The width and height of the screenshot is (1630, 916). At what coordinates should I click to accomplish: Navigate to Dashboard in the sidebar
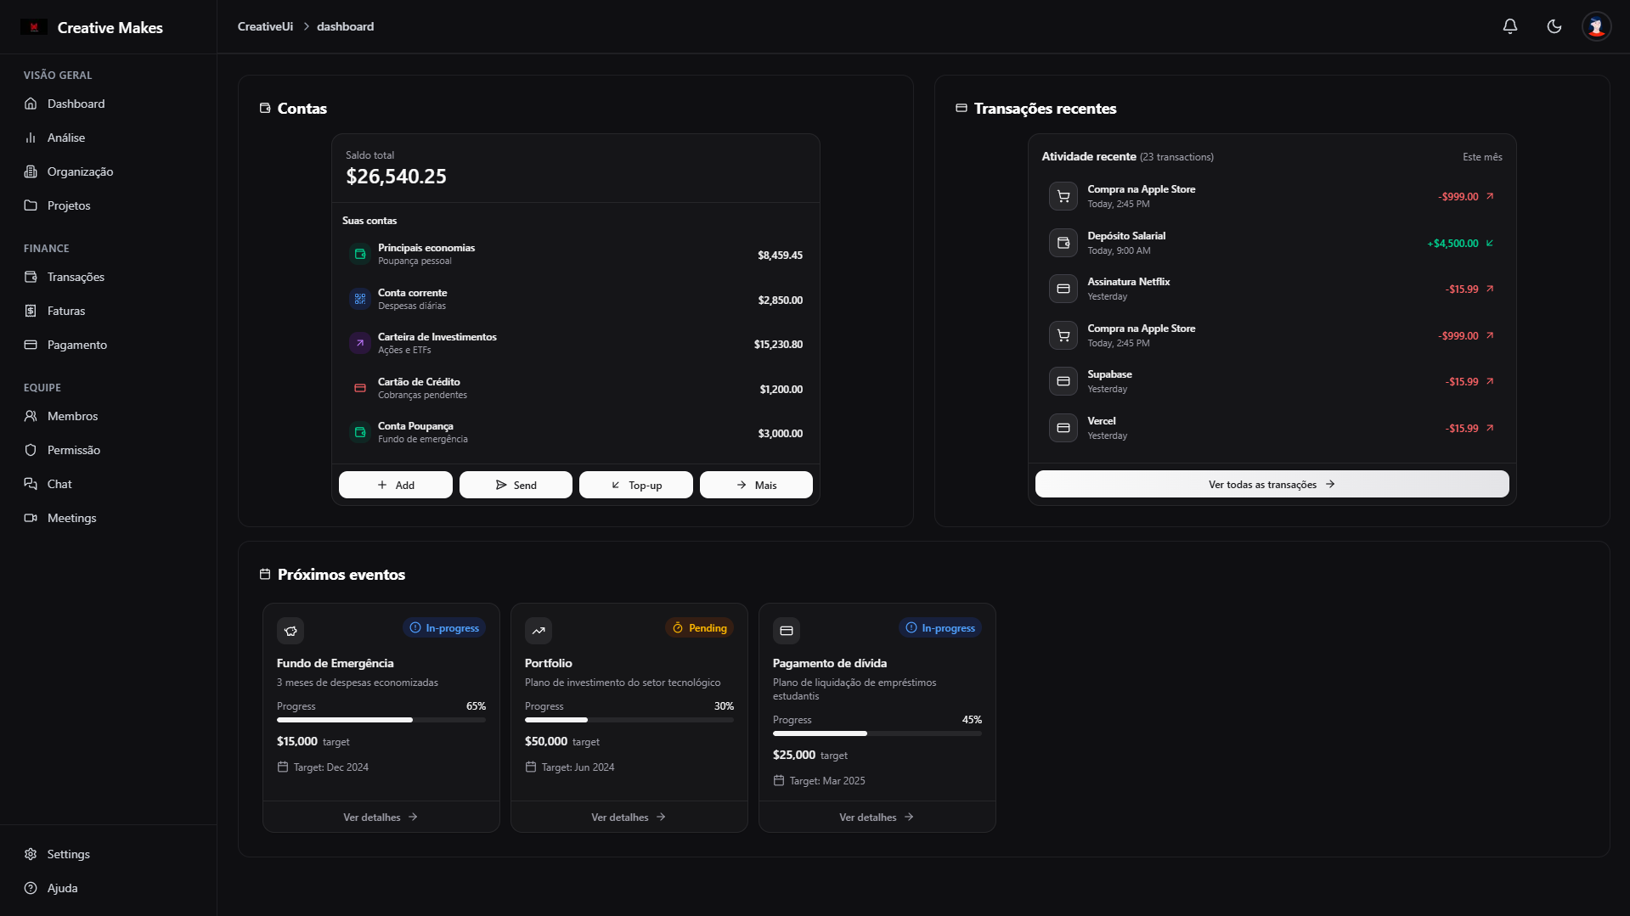[75, 103]
